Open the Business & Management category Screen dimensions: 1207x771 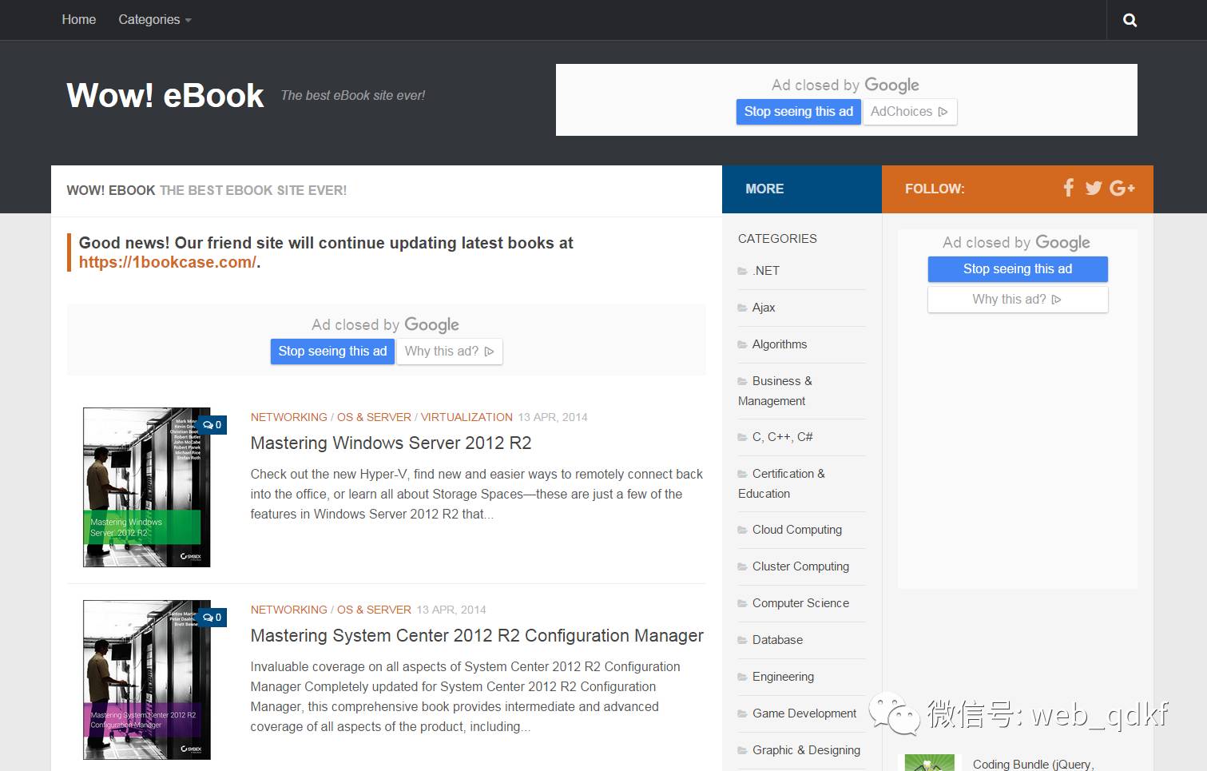(x=775, y=391)
